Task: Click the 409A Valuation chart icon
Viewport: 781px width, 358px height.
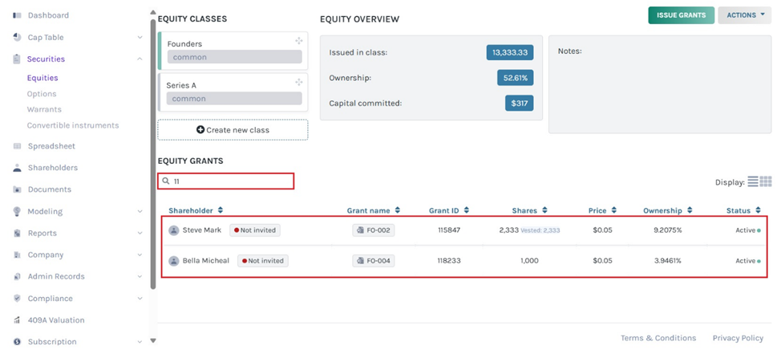Action: coord(18,320)
